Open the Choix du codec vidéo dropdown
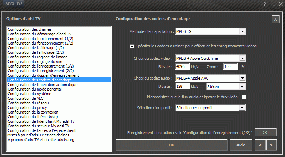Viewport: 285px width, 157px height. pos(211,58)
